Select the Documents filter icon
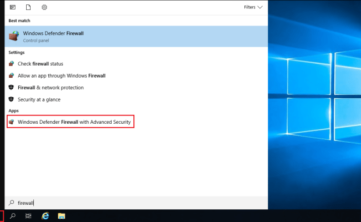This screenshot has height=222, width=361. [x=28, y=7]
